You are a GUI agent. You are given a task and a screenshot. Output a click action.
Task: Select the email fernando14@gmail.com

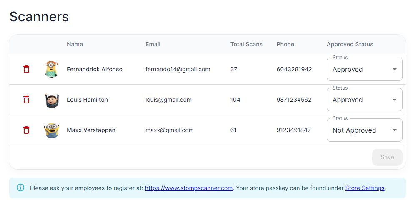pos(178,69)
